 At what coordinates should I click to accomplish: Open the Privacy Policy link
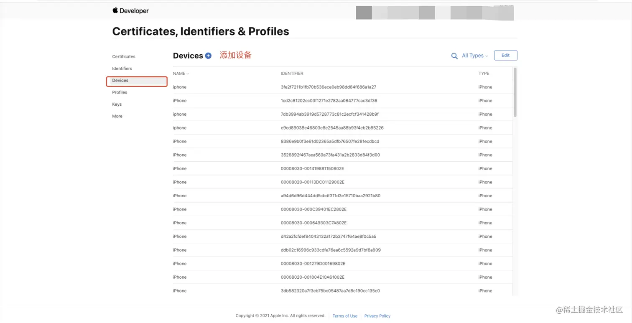point(377,316)
